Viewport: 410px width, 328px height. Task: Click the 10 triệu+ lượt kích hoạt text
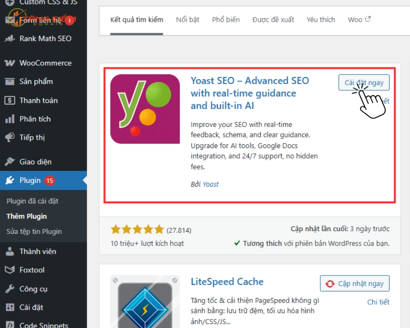(147, 244)
